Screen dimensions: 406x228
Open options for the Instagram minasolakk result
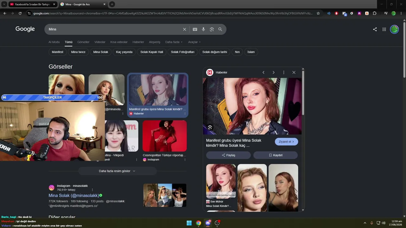click(x=92, y=190)
